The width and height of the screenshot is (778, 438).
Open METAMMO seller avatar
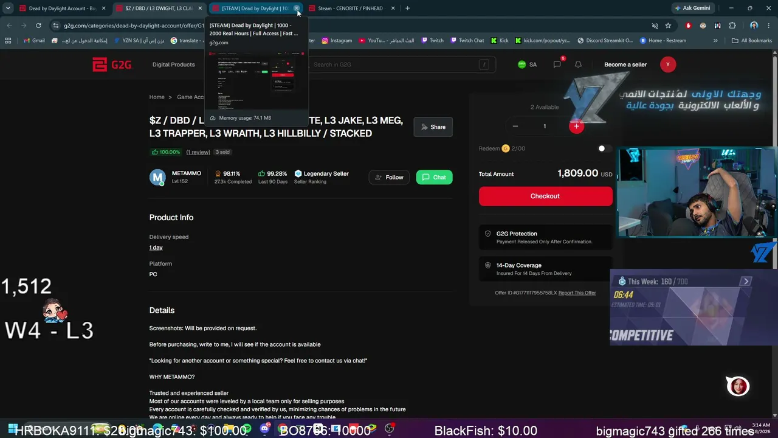(x=157, y=177)
